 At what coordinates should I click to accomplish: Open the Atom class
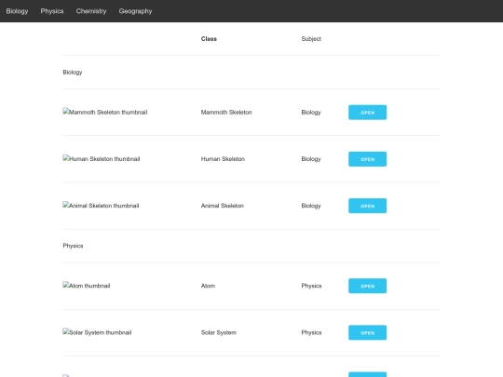tap(367, 286)
